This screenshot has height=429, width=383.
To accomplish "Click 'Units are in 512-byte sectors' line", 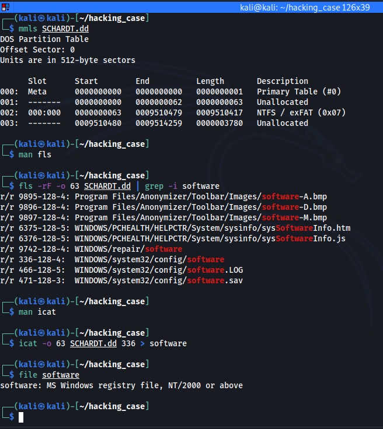I will point(68,60).
